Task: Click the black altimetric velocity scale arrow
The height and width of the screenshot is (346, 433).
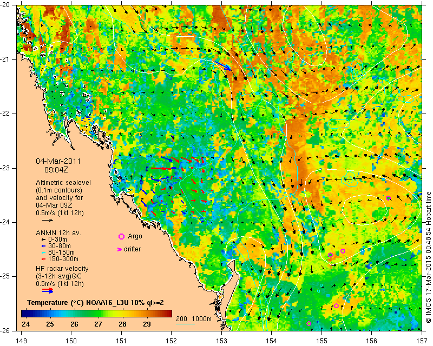Action: (x=47, y=220)
